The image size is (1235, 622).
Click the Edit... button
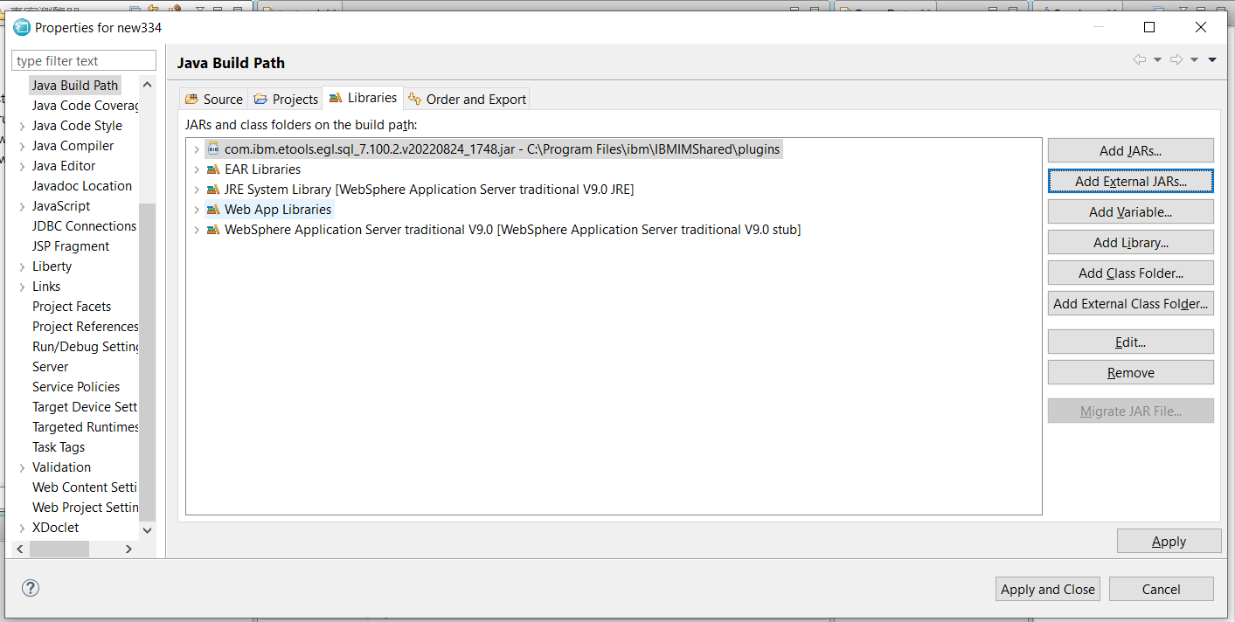[x=1130, y=342]
